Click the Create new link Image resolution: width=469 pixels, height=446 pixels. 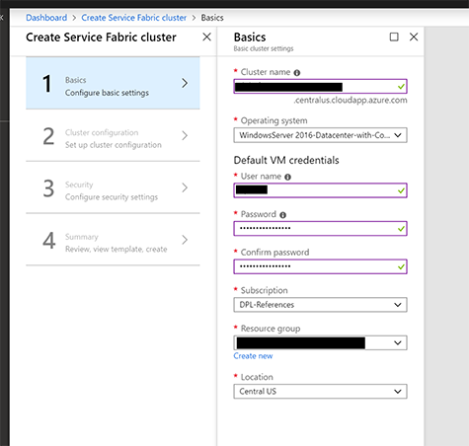coord(253,356)
